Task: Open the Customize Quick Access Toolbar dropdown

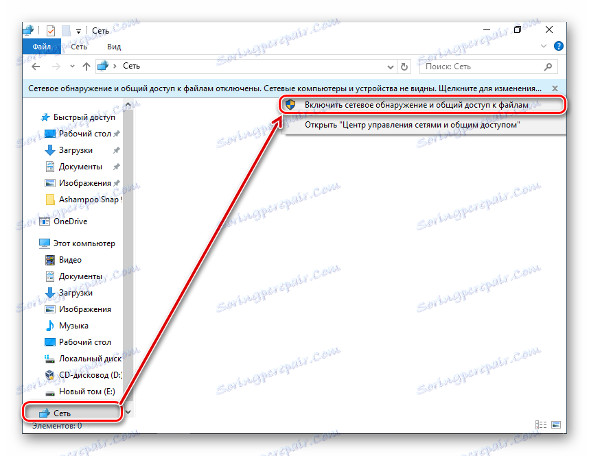Action: [x=78, y=32]
